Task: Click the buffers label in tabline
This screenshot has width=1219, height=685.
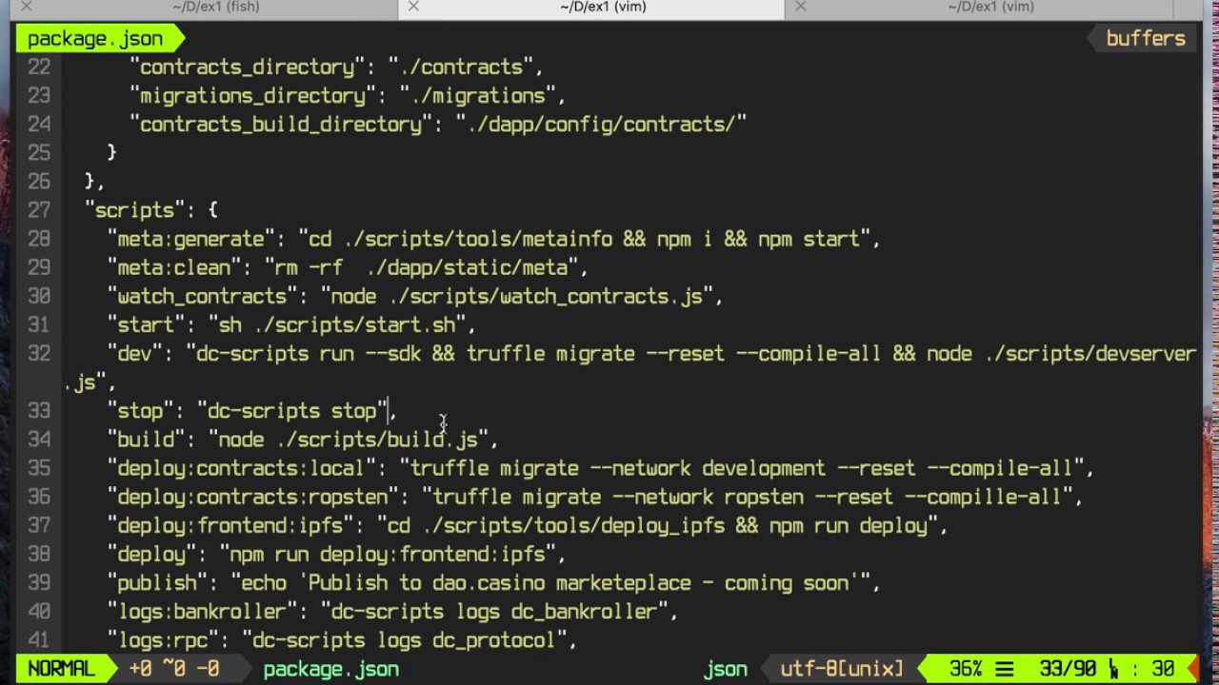Action: click(1146, 39)
